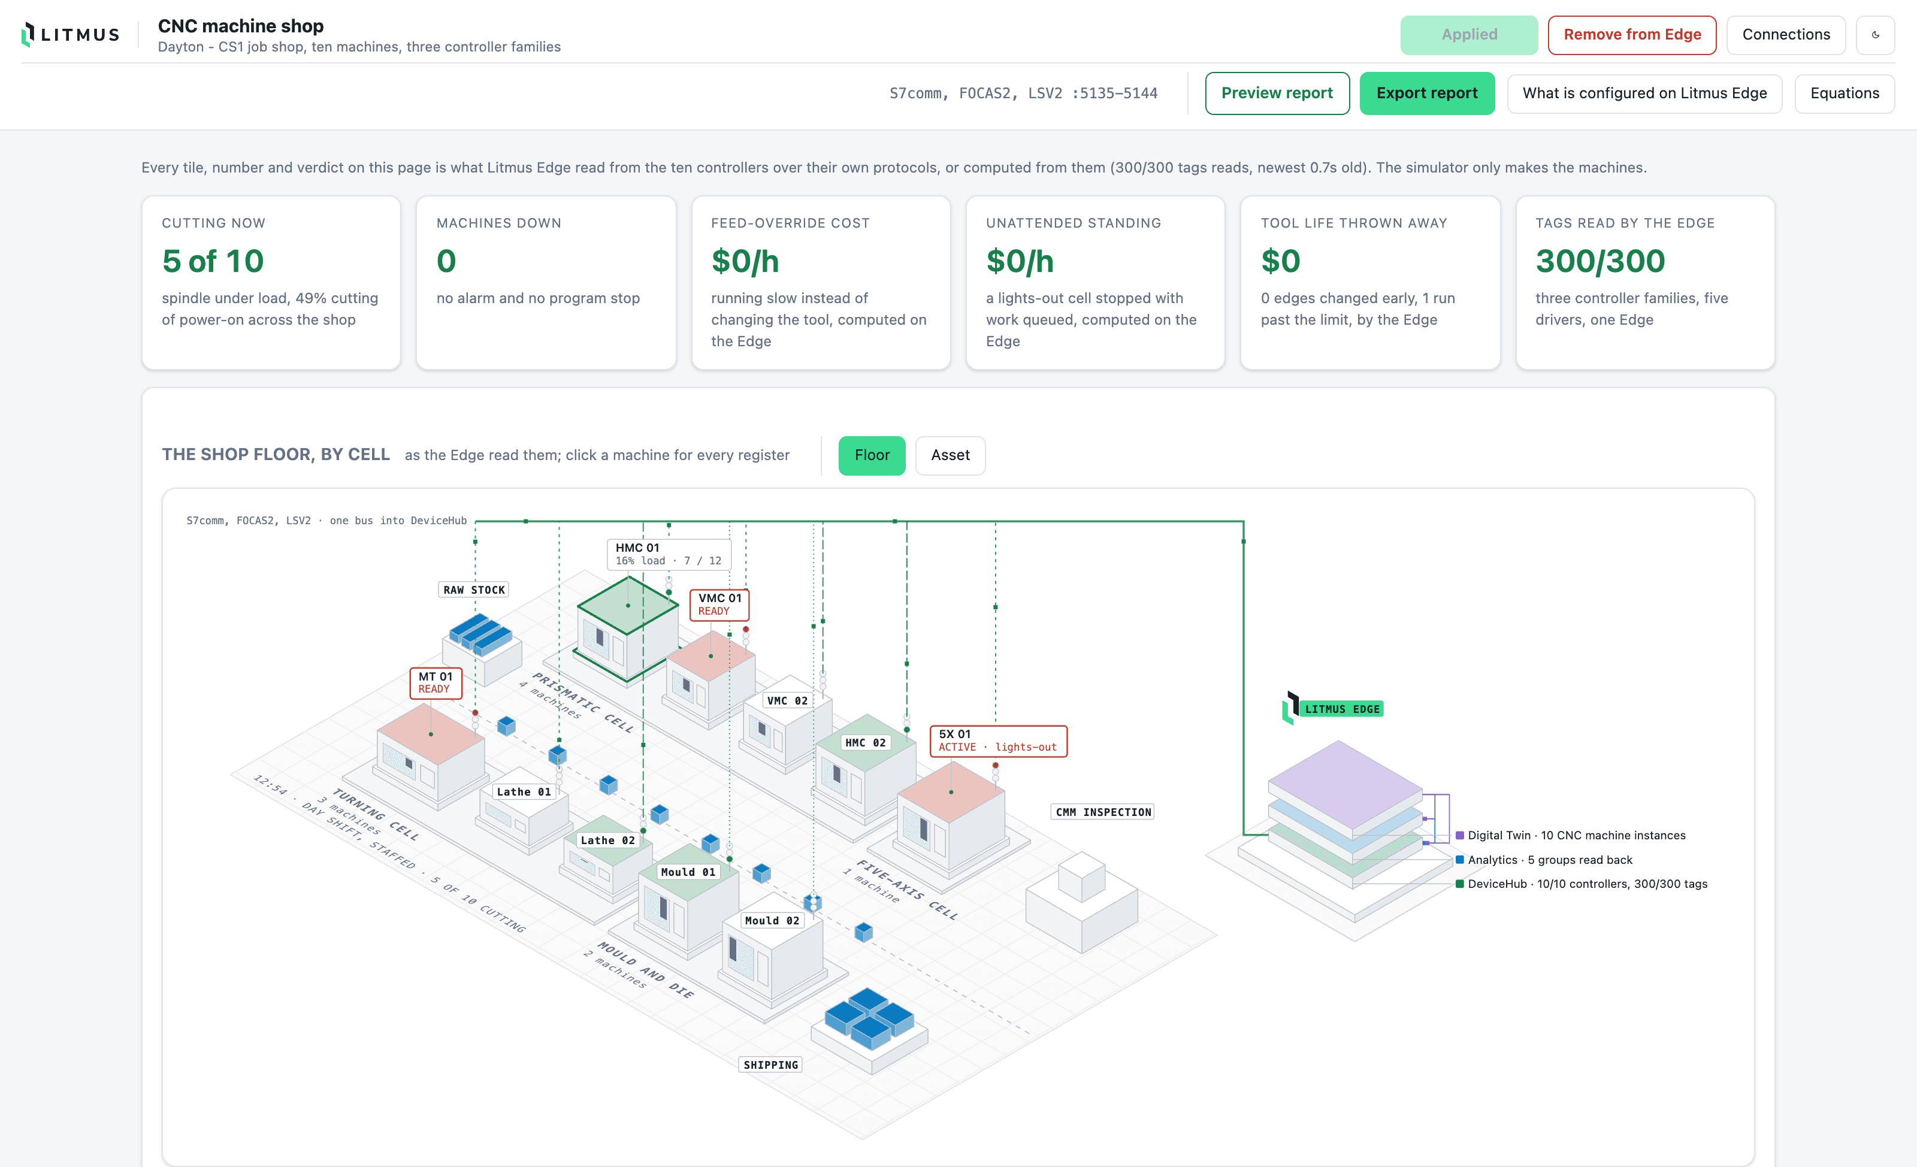This screenshot has width=1917, height=1167.
Task: Click the Digital Twin legend entry
Action: [x=1570, y=835]
